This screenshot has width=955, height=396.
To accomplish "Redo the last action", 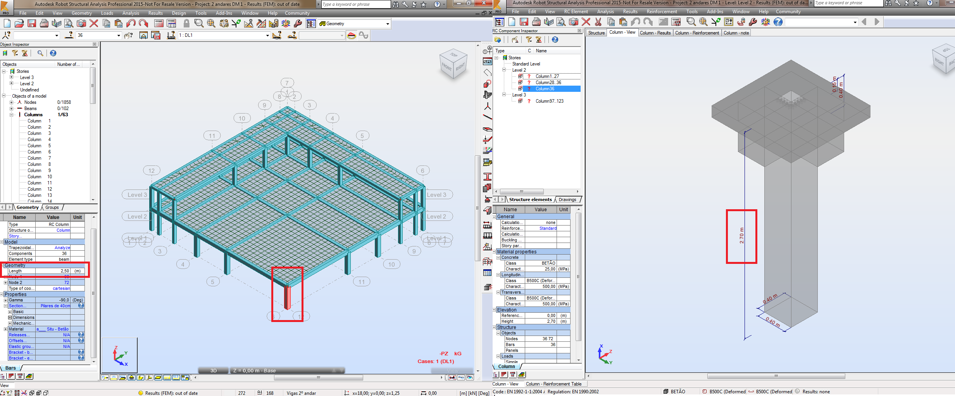I will [143, 23].
